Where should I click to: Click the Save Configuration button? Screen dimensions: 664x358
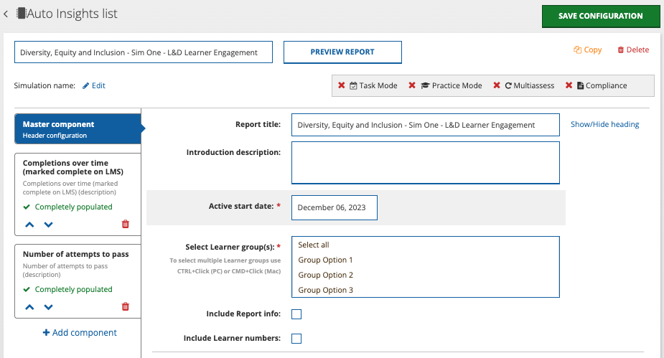600,16
